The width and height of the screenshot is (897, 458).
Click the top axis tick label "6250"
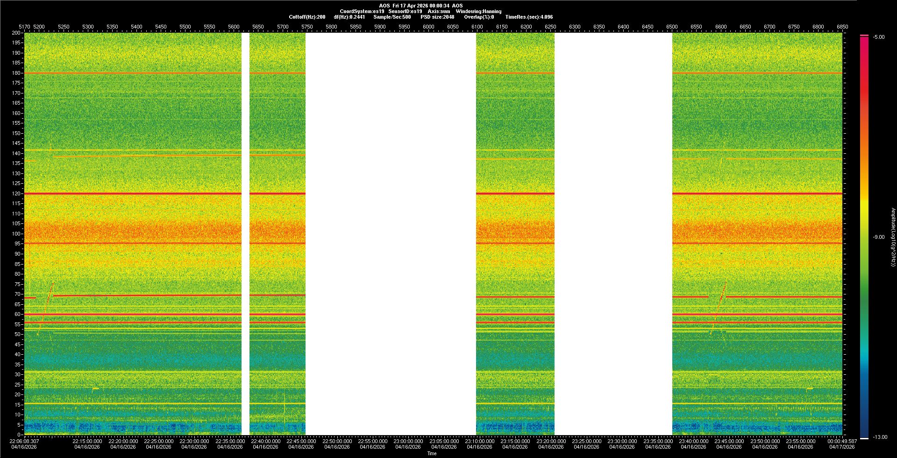[550, 27]
